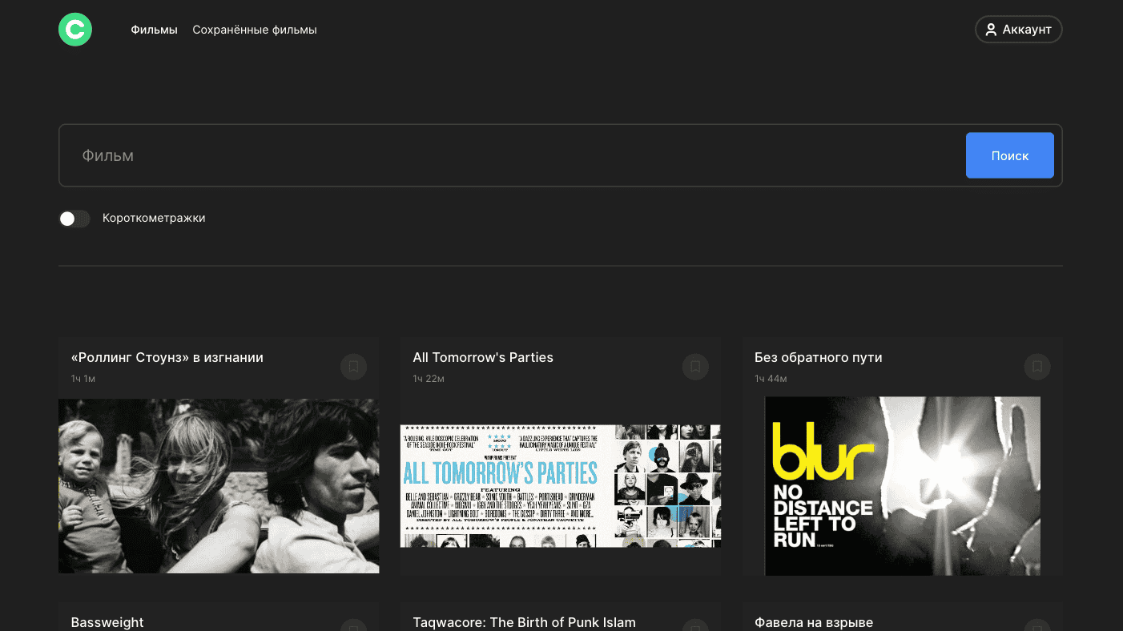Toggle the Короткометражки switch
The image size is (1123, 631).
(x=74, y=219)
